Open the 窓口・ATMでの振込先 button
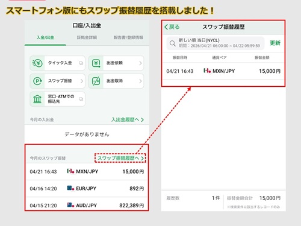Image resolution: width=301 pixels, height=226 pixels. [x=57, y=99]
